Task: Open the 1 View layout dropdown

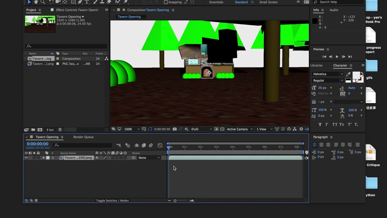Action: 264,129
